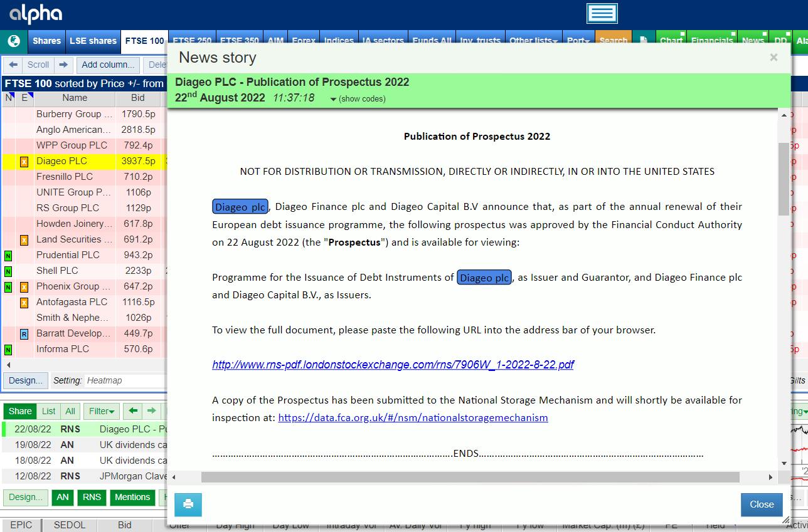Click the E column header
Viewport: 808px width, 532px height.
coord(24,98)
